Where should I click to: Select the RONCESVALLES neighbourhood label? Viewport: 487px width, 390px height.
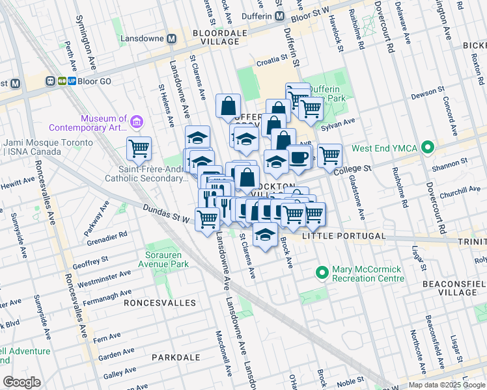pos(160,303)
